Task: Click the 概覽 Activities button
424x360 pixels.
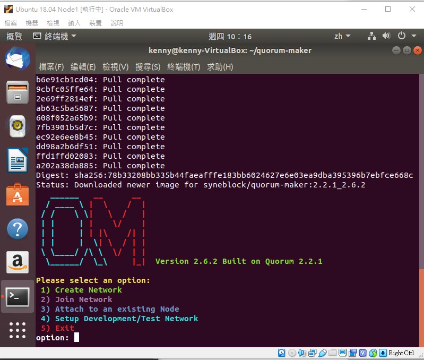Action: 14,36
